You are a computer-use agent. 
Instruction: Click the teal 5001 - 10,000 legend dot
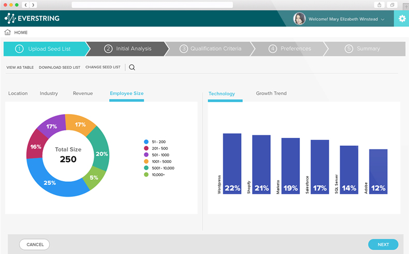(x=146, y=168)
